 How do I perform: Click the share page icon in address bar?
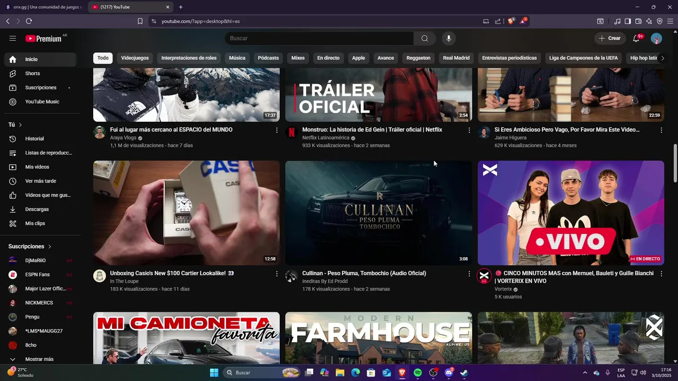498,21
